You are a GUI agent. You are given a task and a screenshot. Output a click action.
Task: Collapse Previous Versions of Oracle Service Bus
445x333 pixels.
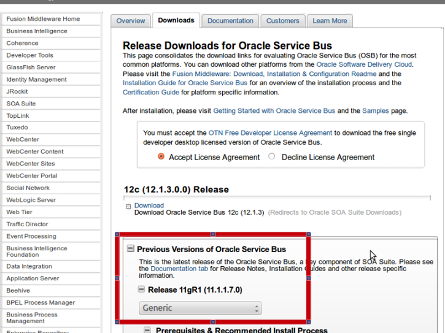(130, 248)
